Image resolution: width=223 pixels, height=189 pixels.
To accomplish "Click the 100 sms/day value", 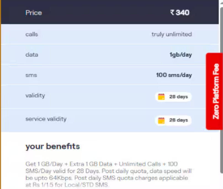I will [174, 75].
